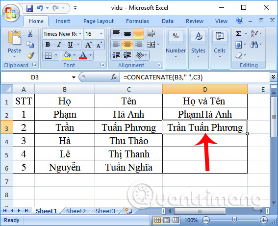Click the Office Button logo
This screenshot has width=278, height=226.
click(x=11, y=13)
